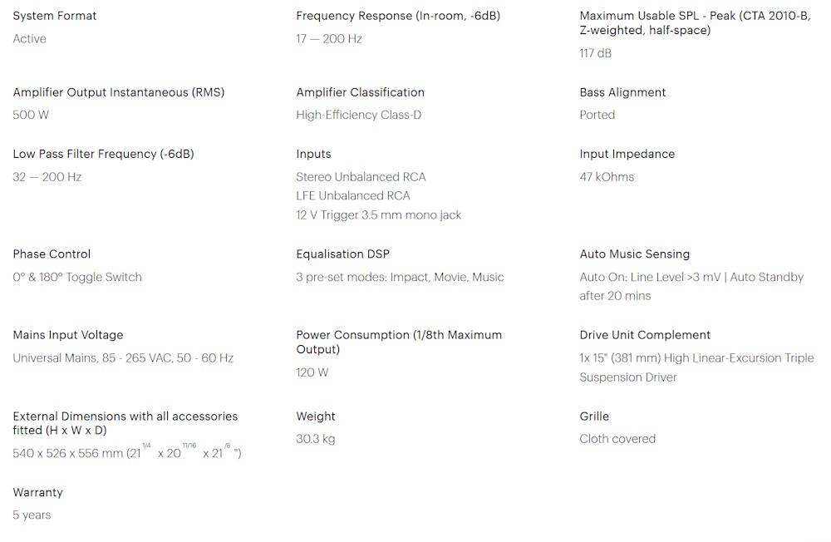Image resolution: width=831 pixels, height=542 pixels.
Task: Click the 12 V Trigger mono jack line
Action: click(378, 214)
